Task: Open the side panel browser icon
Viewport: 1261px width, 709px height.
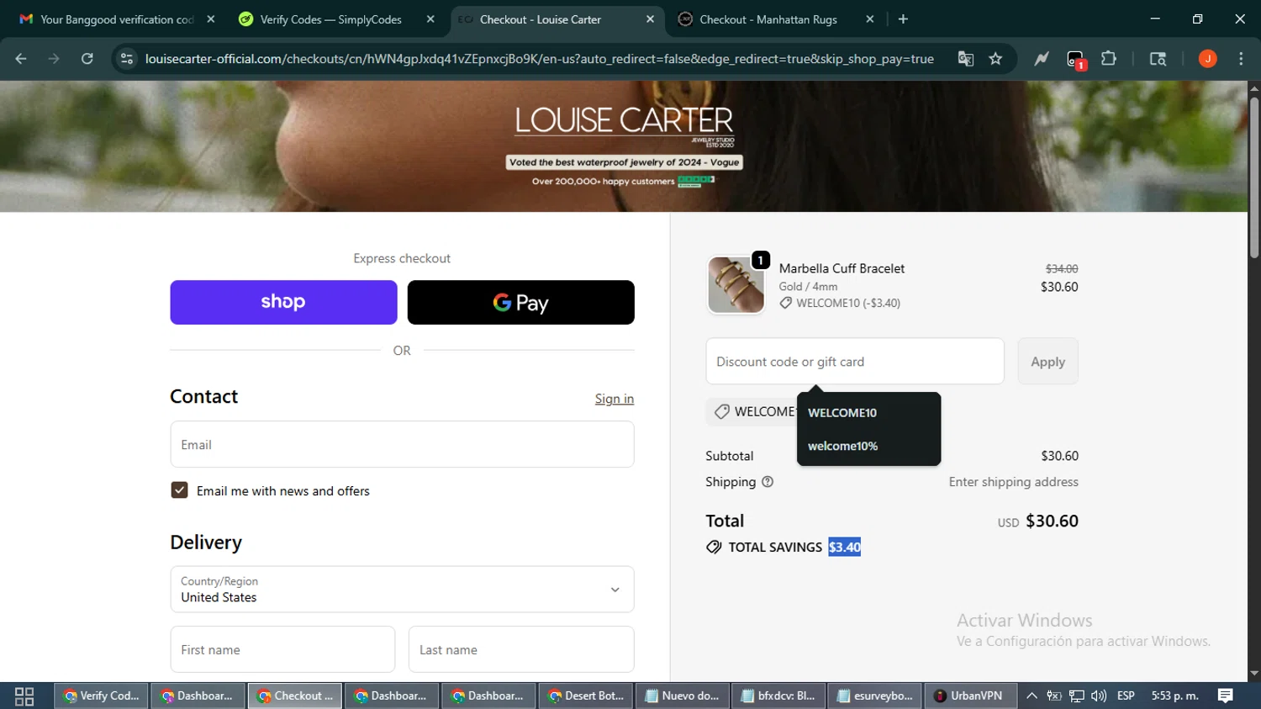Action: coord(1158,59)
